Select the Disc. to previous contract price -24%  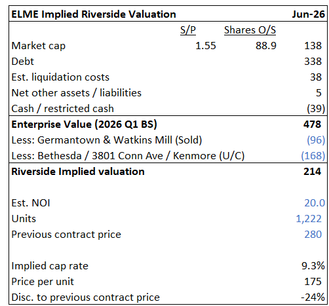click(x=313, y=297)
